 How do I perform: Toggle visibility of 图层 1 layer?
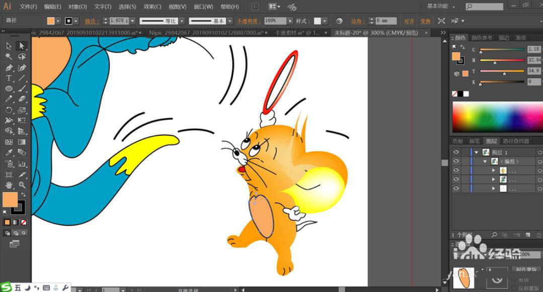tap(456, 152)
